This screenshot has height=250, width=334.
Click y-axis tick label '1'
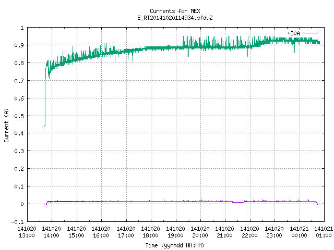pos(22,28)
